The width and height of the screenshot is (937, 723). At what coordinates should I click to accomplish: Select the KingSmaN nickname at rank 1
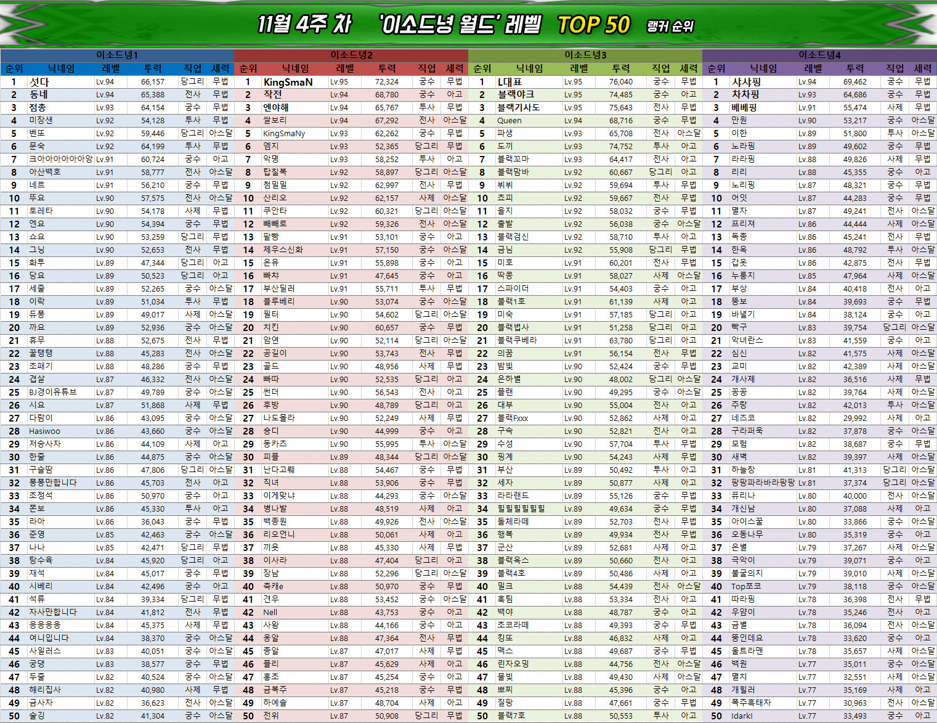(288, 82)
